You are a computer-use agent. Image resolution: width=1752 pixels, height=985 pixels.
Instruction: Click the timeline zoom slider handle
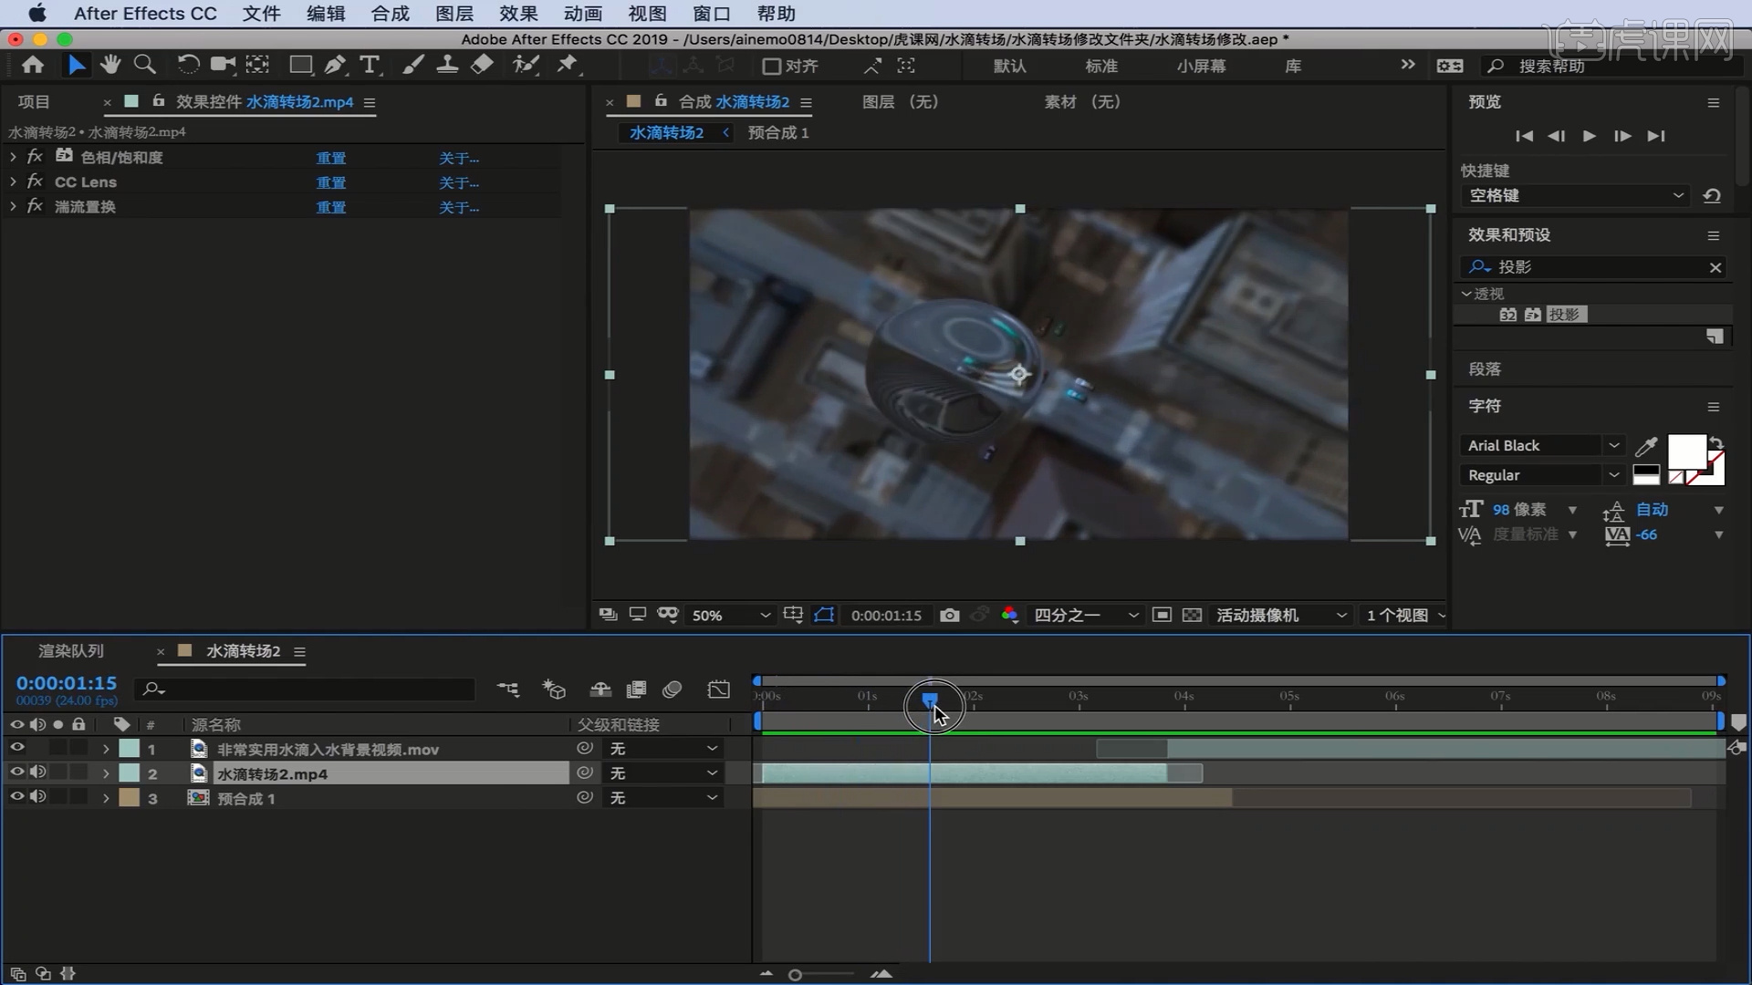click(795, 975)
